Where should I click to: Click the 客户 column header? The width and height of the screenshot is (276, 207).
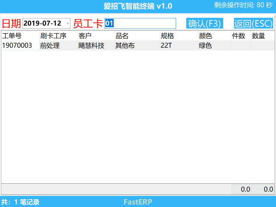(x=96, y=36)
